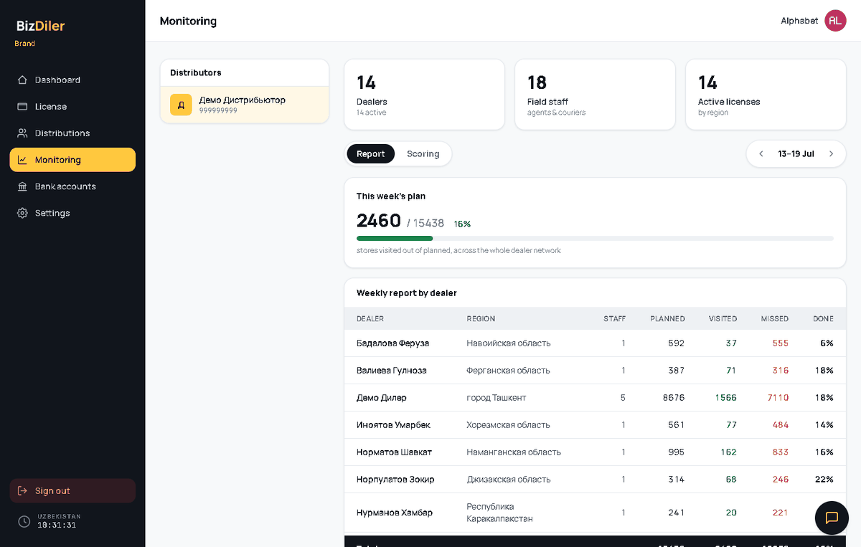This screenshot has width=861, height=547.
Task: Sort by the PLANNED column header
Action: pos(667,318)
